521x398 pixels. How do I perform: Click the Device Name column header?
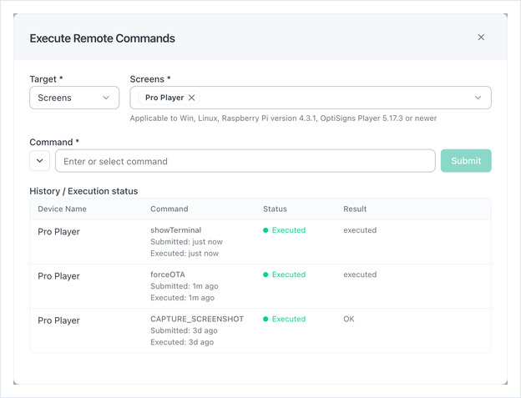[x=62, y=209]
